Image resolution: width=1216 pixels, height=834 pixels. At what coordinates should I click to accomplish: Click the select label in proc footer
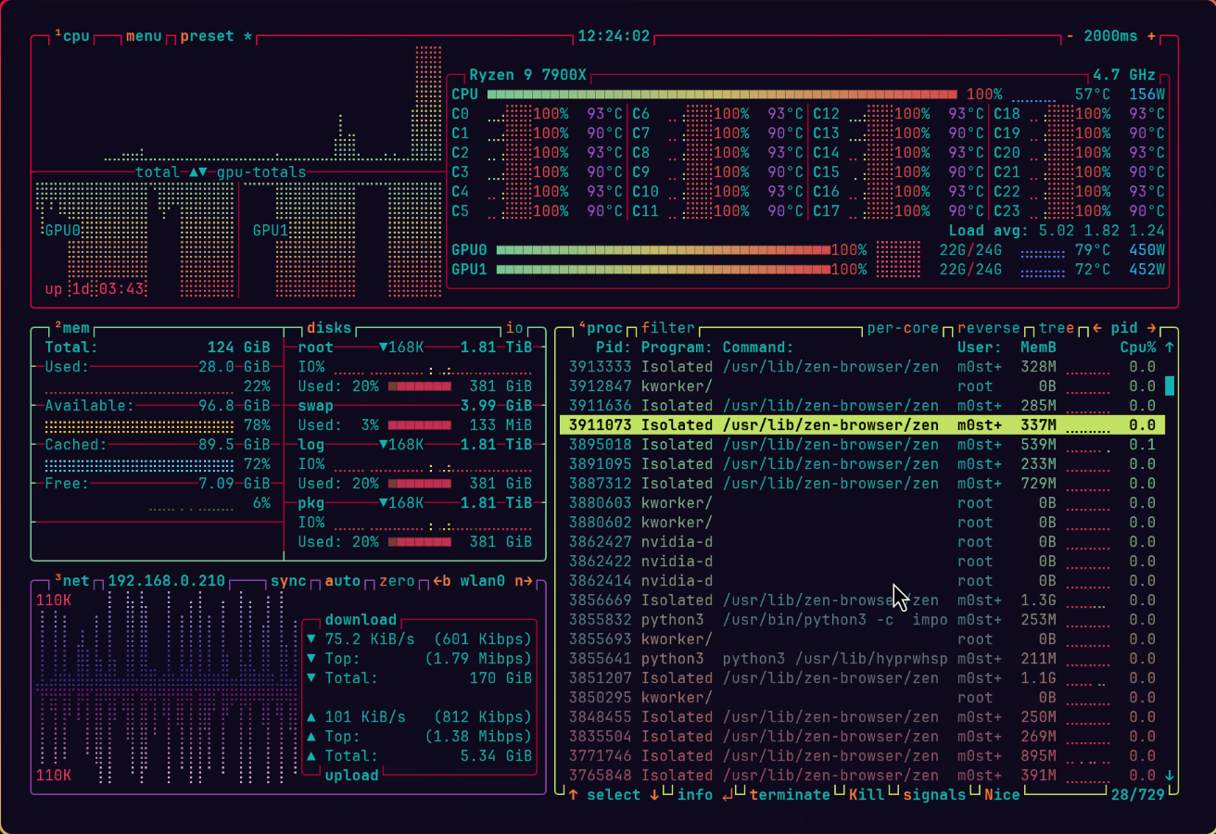[614, 794]
